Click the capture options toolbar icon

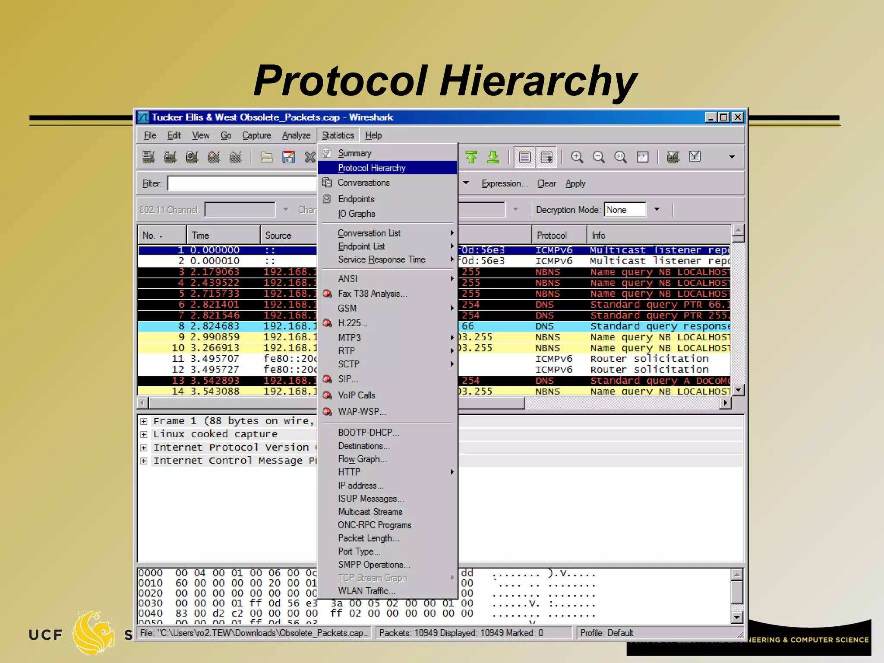point(170,157)
